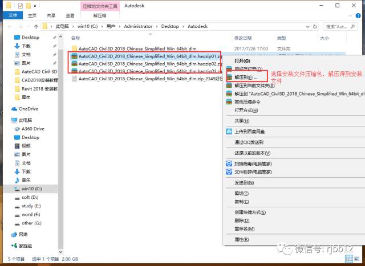Click the AutoCAD_Civil3D dlm folder icon
Screen dimensions: 365x266
(x=74, y=48)
